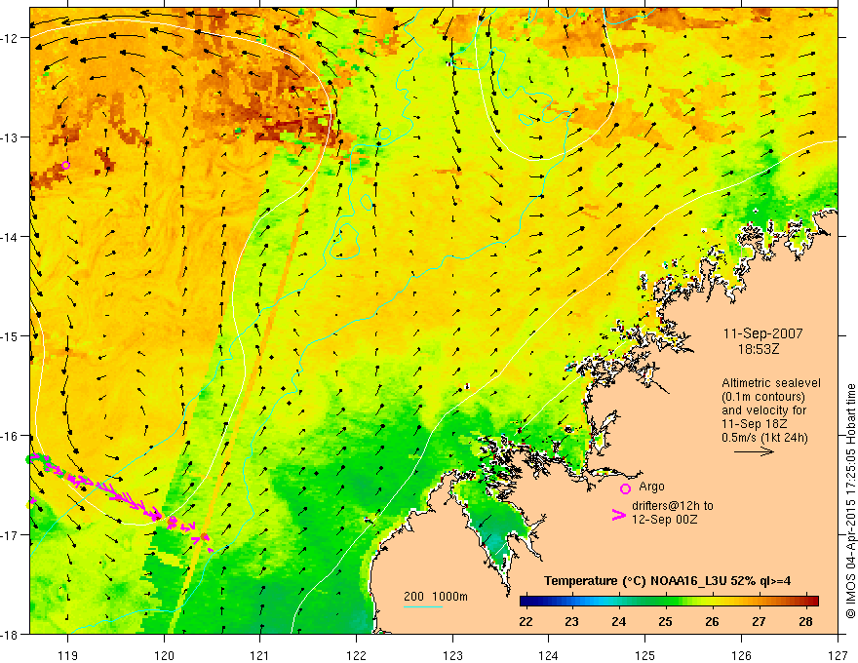Viewport: 858px width, 663px height.
Task: Click latitude axis label -18
Action: [x=11, y=634]
